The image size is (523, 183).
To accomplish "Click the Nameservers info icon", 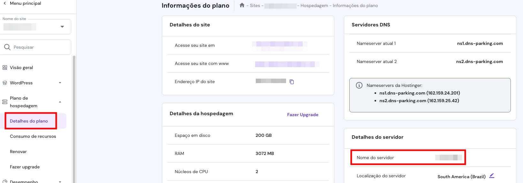I will pos(359,85).
